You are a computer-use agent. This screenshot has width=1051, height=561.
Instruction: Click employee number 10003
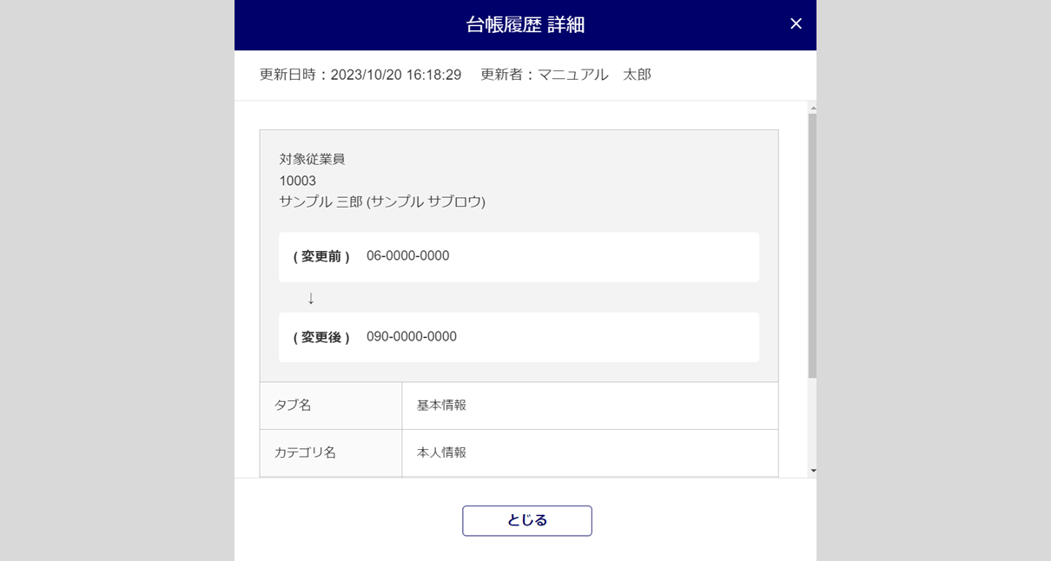click(297, 181)
